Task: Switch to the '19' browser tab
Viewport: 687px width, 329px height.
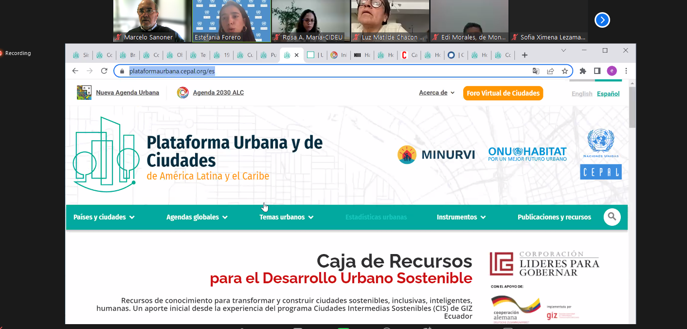Action: point(221,55)
